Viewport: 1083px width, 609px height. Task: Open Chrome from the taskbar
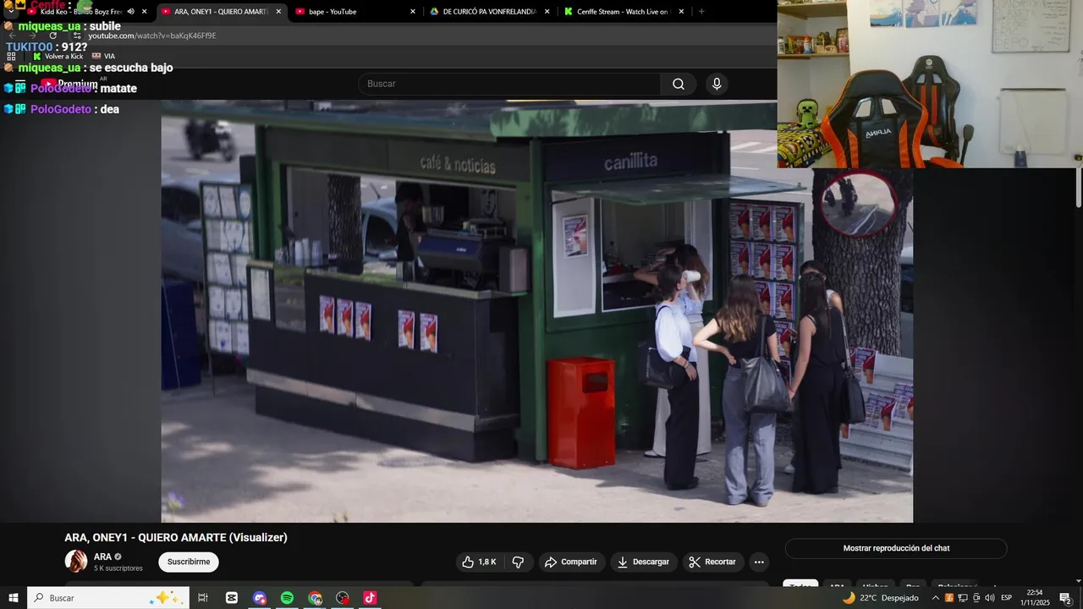pyautogui.click(x=315, y=598)
